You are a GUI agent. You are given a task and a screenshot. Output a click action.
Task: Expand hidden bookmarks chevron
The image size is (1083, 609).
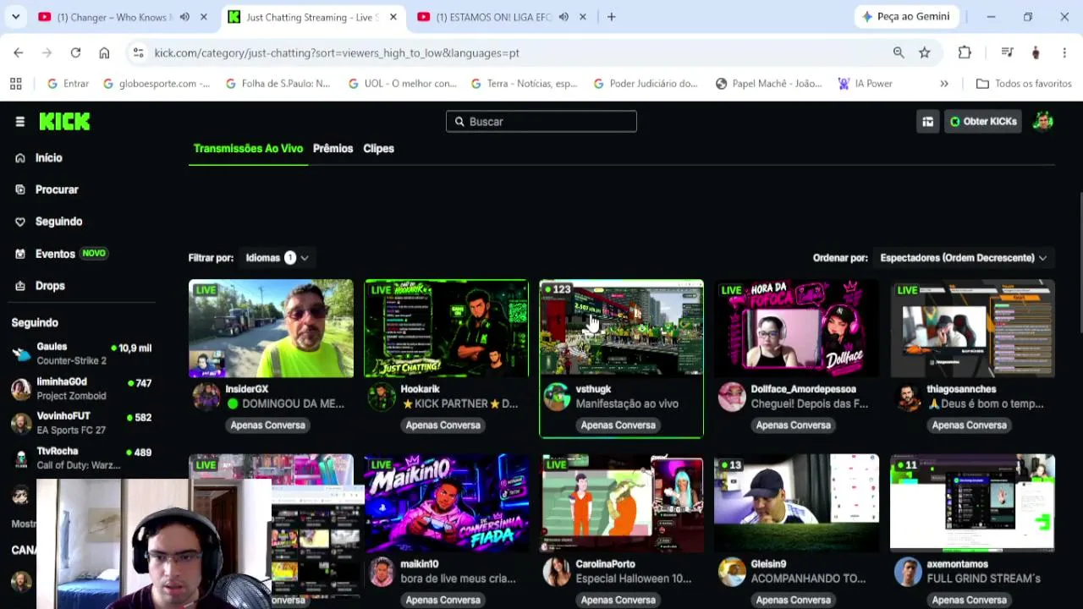[944, 84]
